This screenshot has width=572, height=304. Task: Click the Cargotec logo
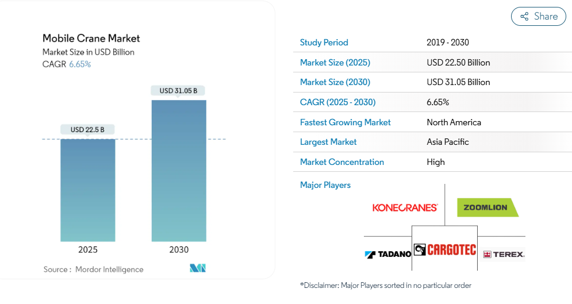coord(445,249)
